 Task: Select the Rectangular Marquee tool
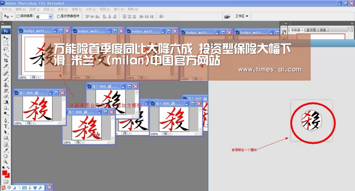point(6,43)
